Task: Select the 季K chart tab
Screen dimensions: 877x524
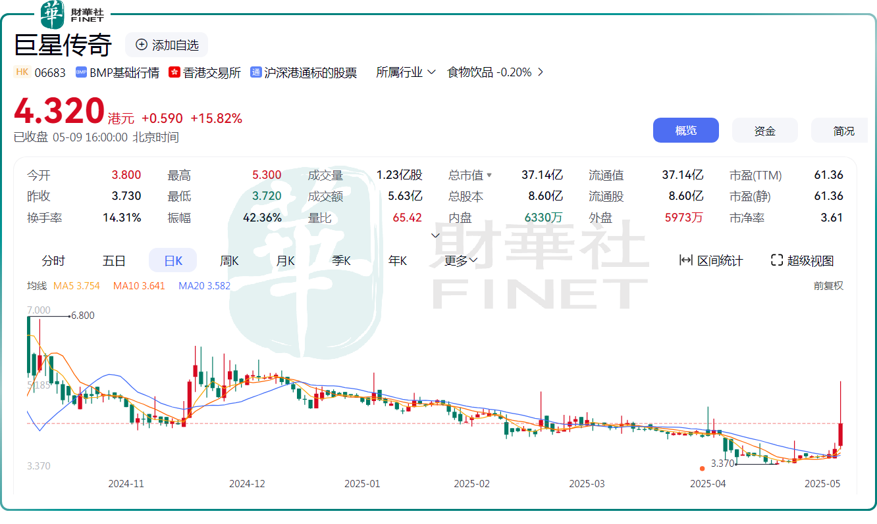Action: (x=341, y=260)
